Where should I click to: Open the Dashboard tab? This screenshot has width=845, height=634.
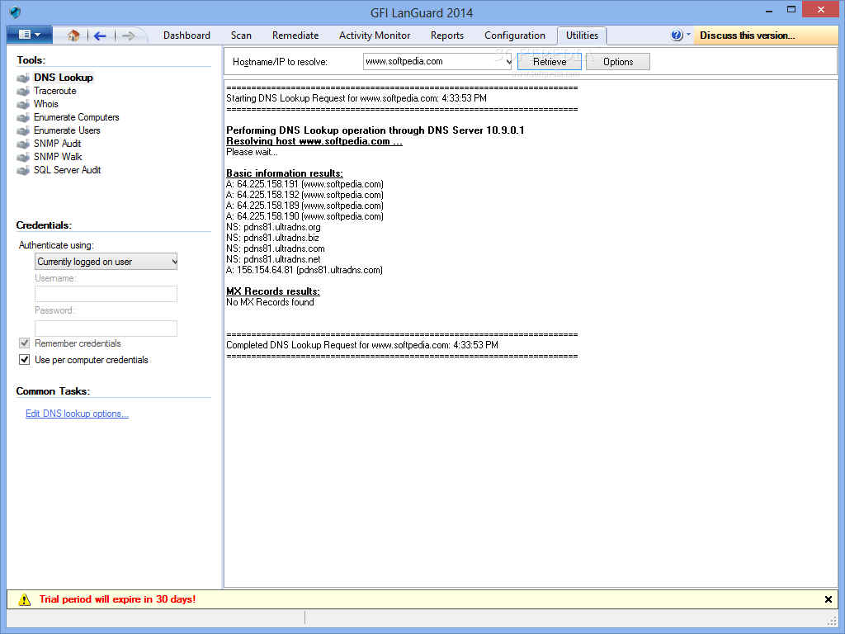[x=186, y=35]
